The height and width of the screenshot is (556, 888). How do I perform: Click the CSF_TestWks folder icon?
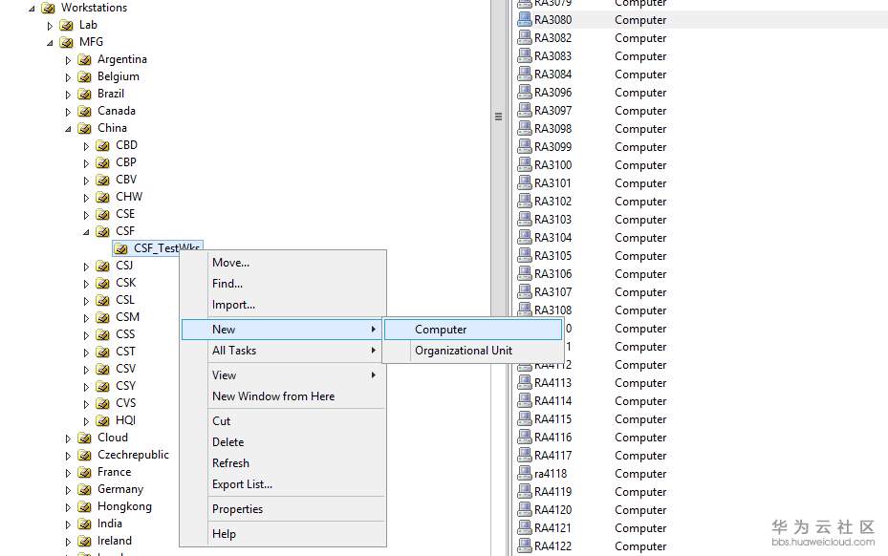[120, 248]
